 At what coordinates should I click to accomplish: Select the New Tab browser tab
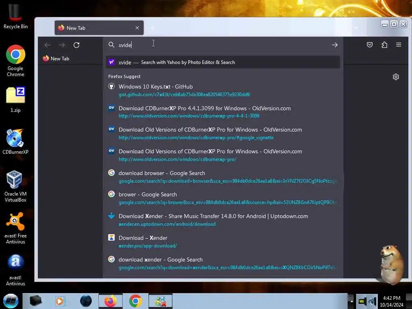99,28
